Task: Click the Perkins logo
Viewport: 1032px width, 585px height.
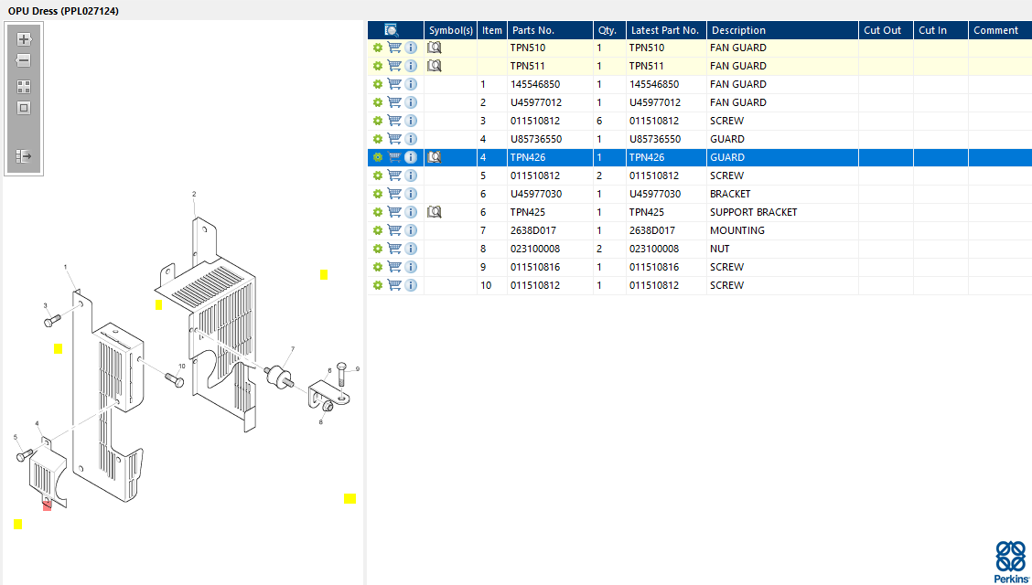Action: click(1010, 562)
